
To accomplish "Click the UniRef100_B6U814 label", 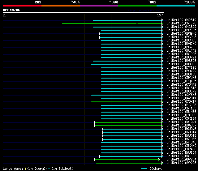I will coord(181,132).
